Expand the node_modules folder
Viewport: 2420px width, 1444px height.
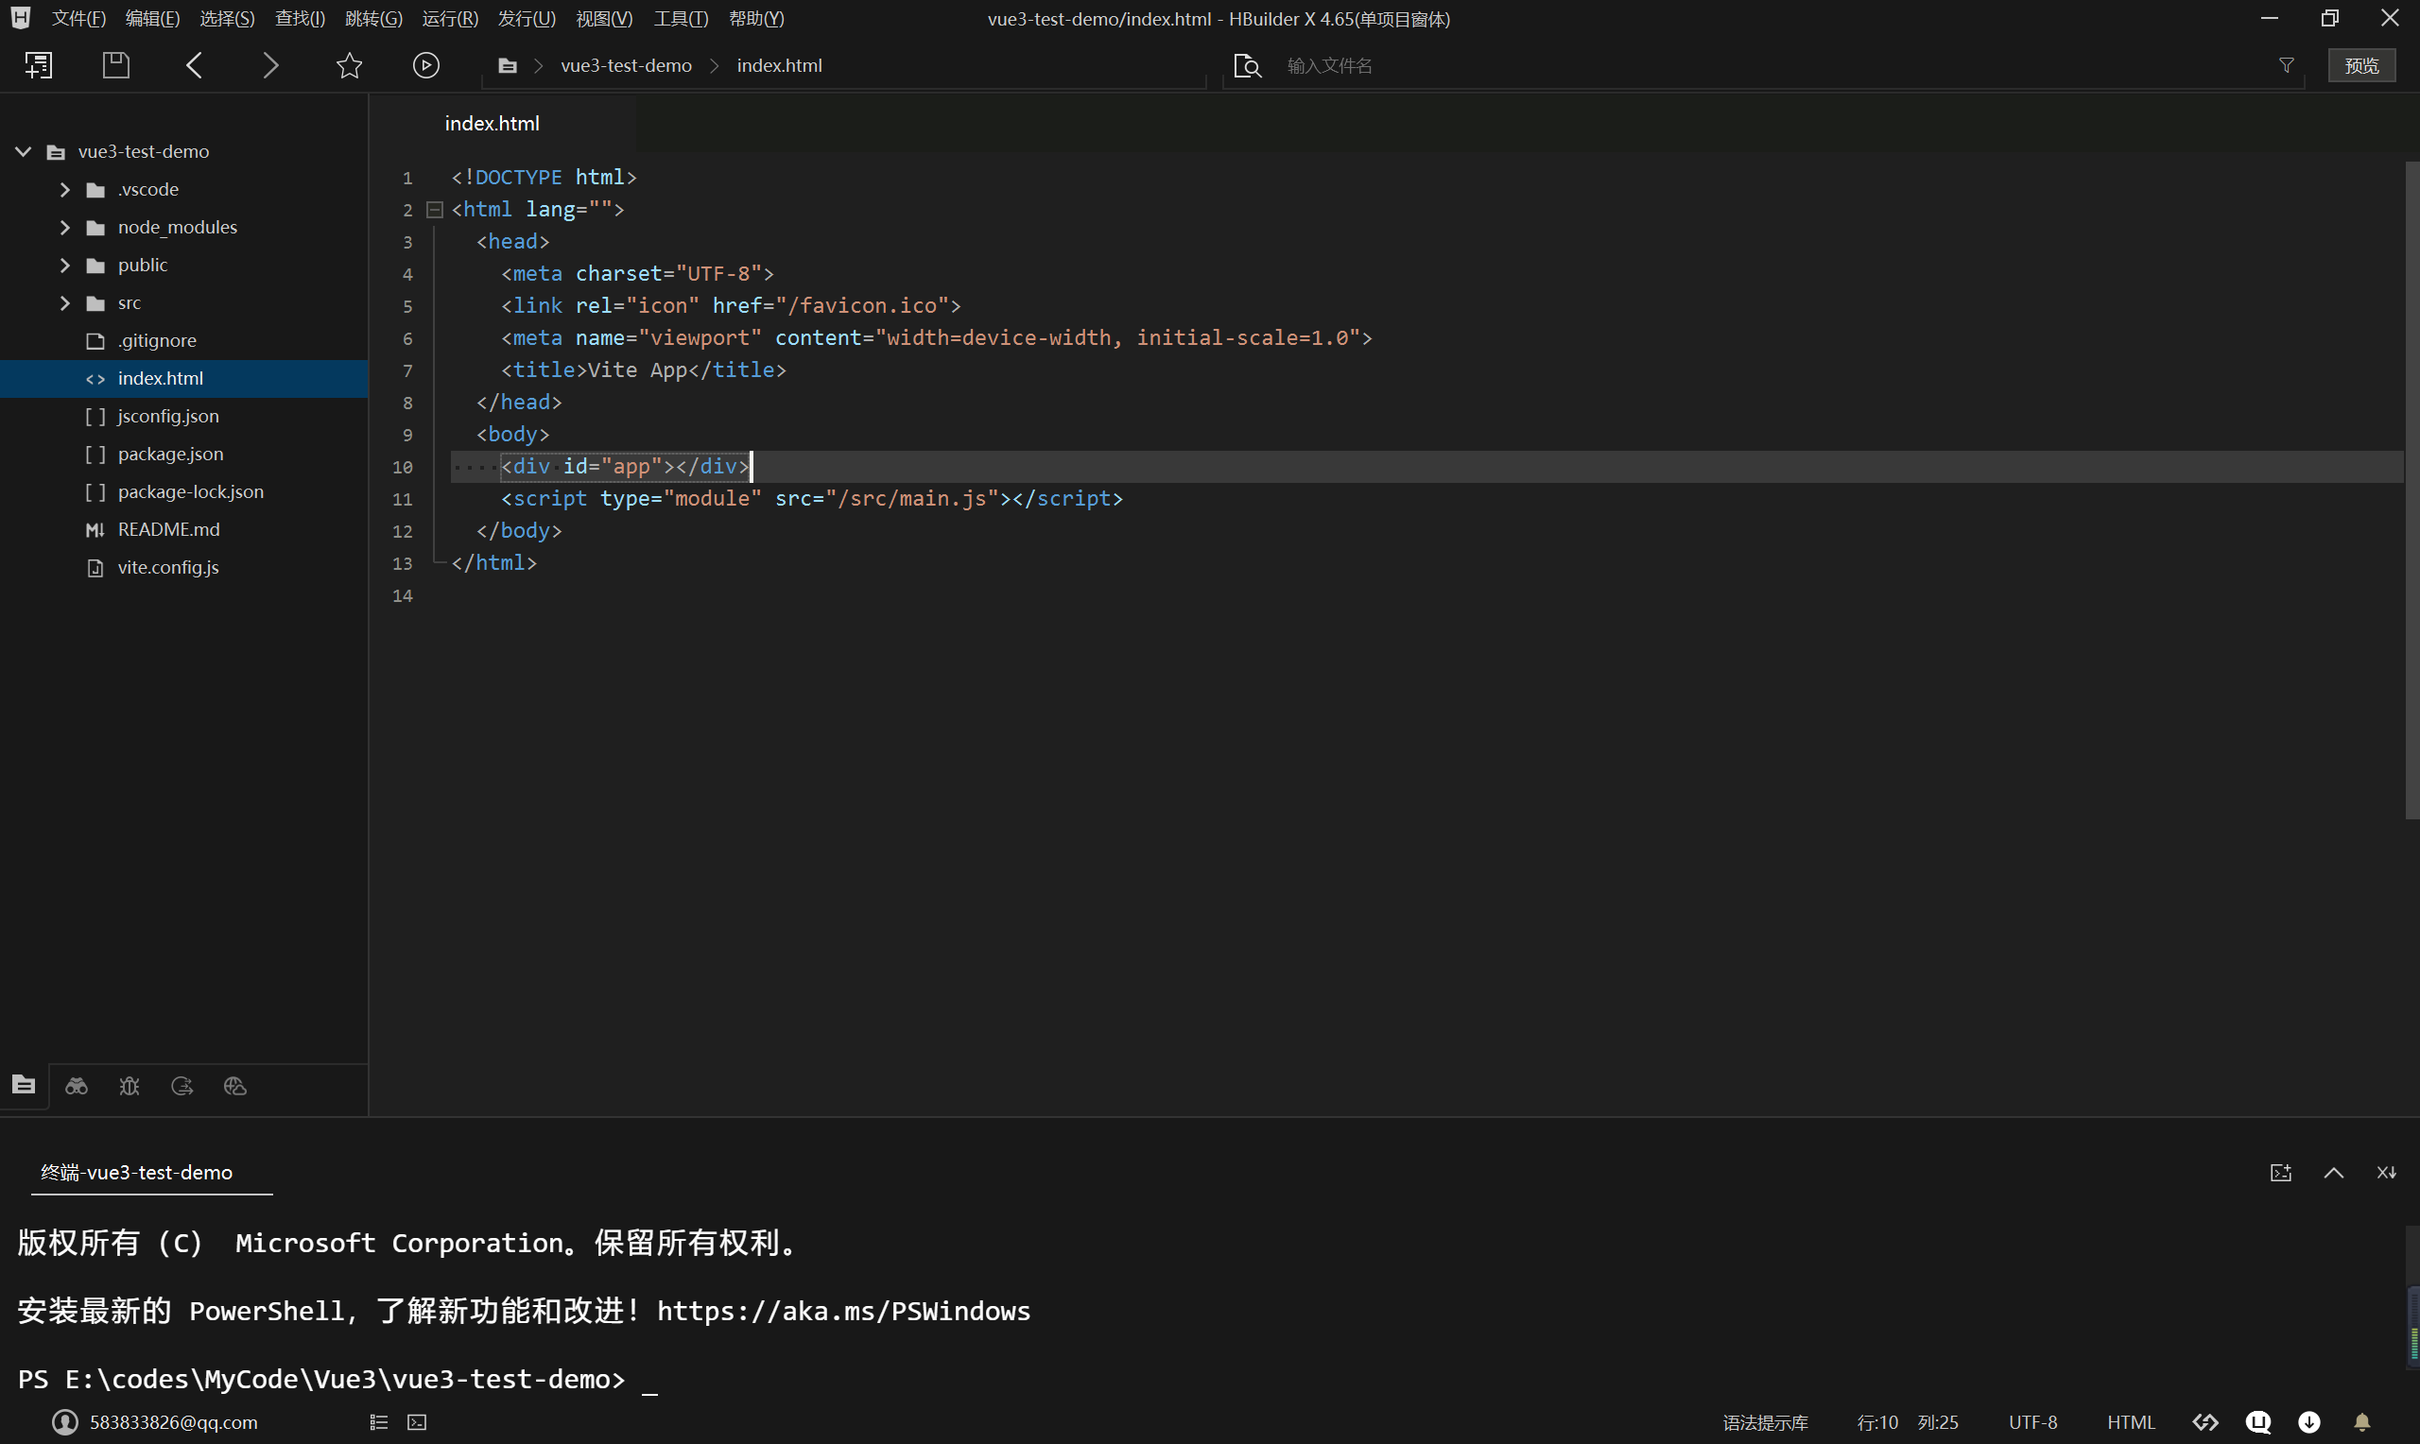click(64, 227)
